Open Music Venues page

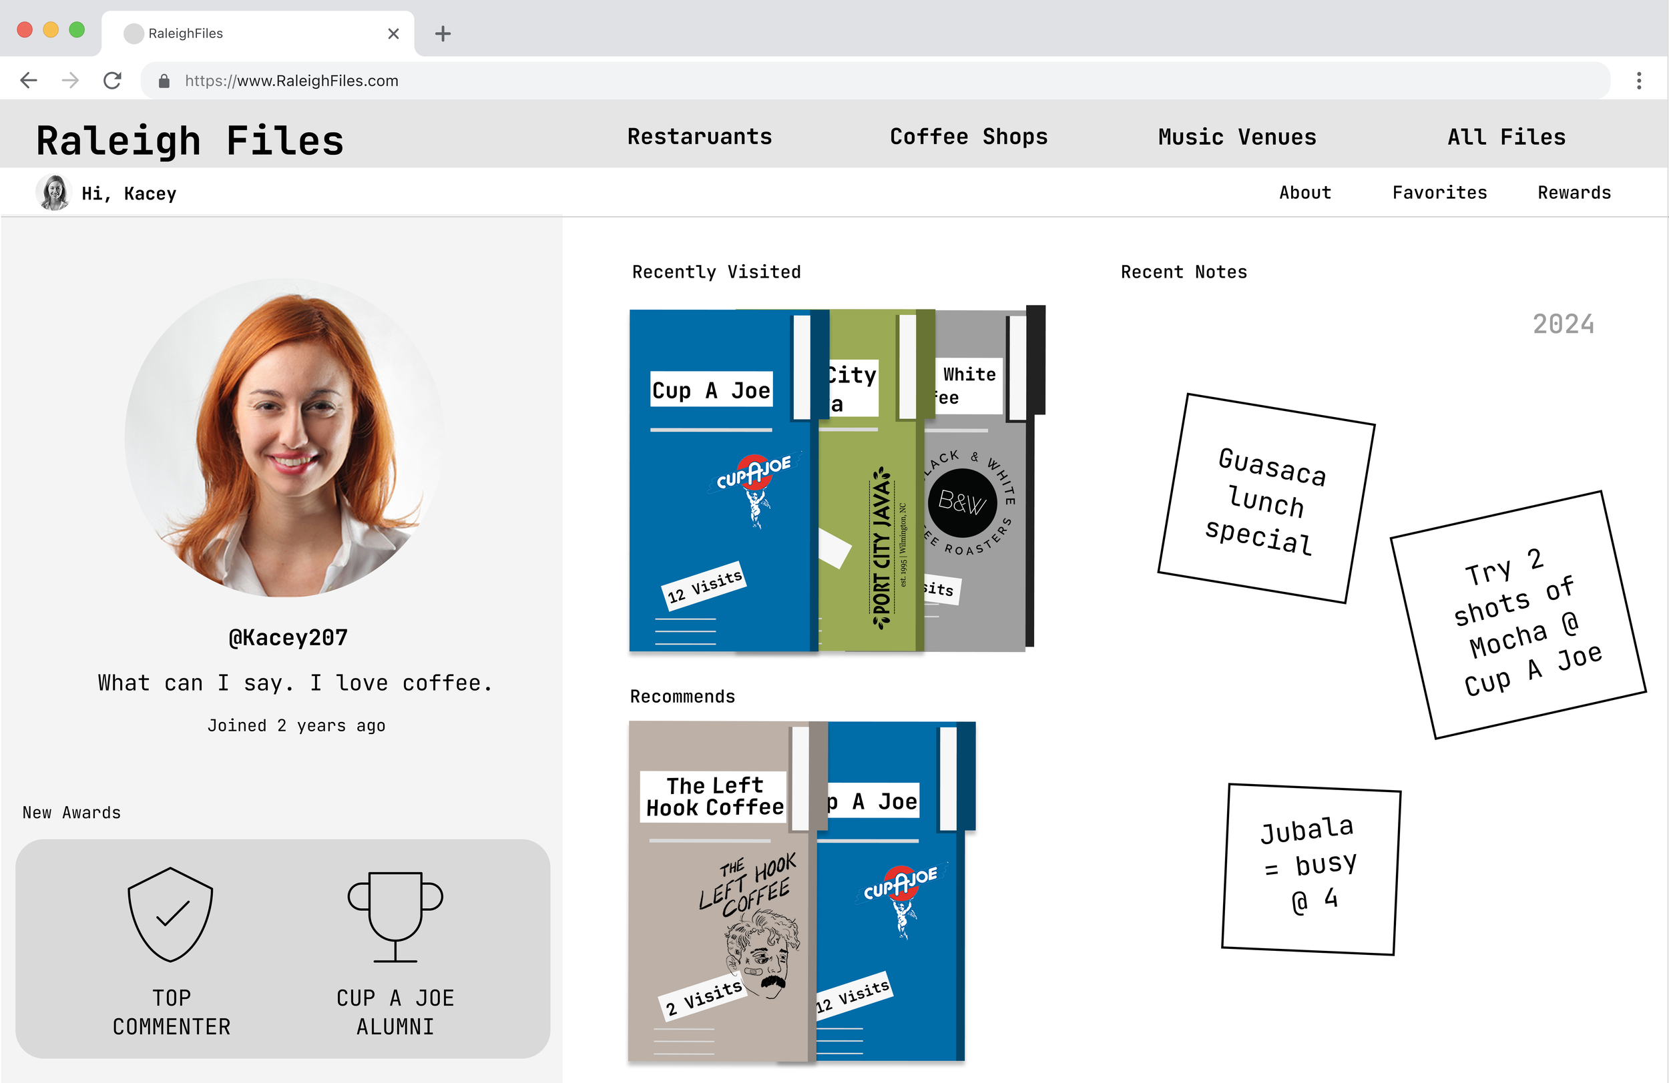click(x=1237, y=137)
